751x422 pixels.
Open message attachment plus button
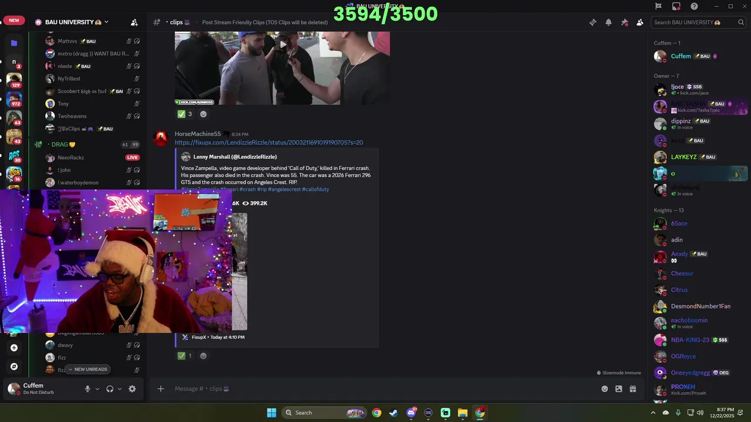pos(161,389)
